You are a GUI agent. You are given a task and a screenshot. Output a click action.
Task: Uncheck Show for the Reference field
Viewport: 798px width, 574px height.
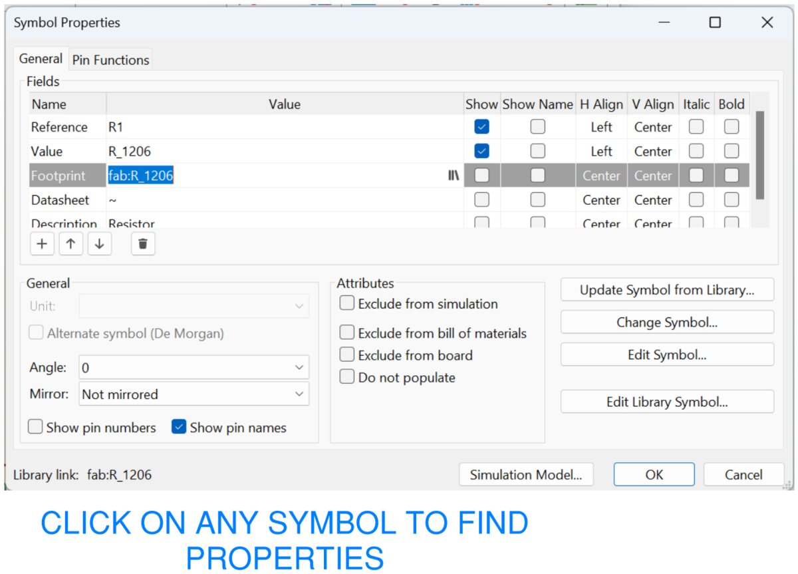point(481,126)
